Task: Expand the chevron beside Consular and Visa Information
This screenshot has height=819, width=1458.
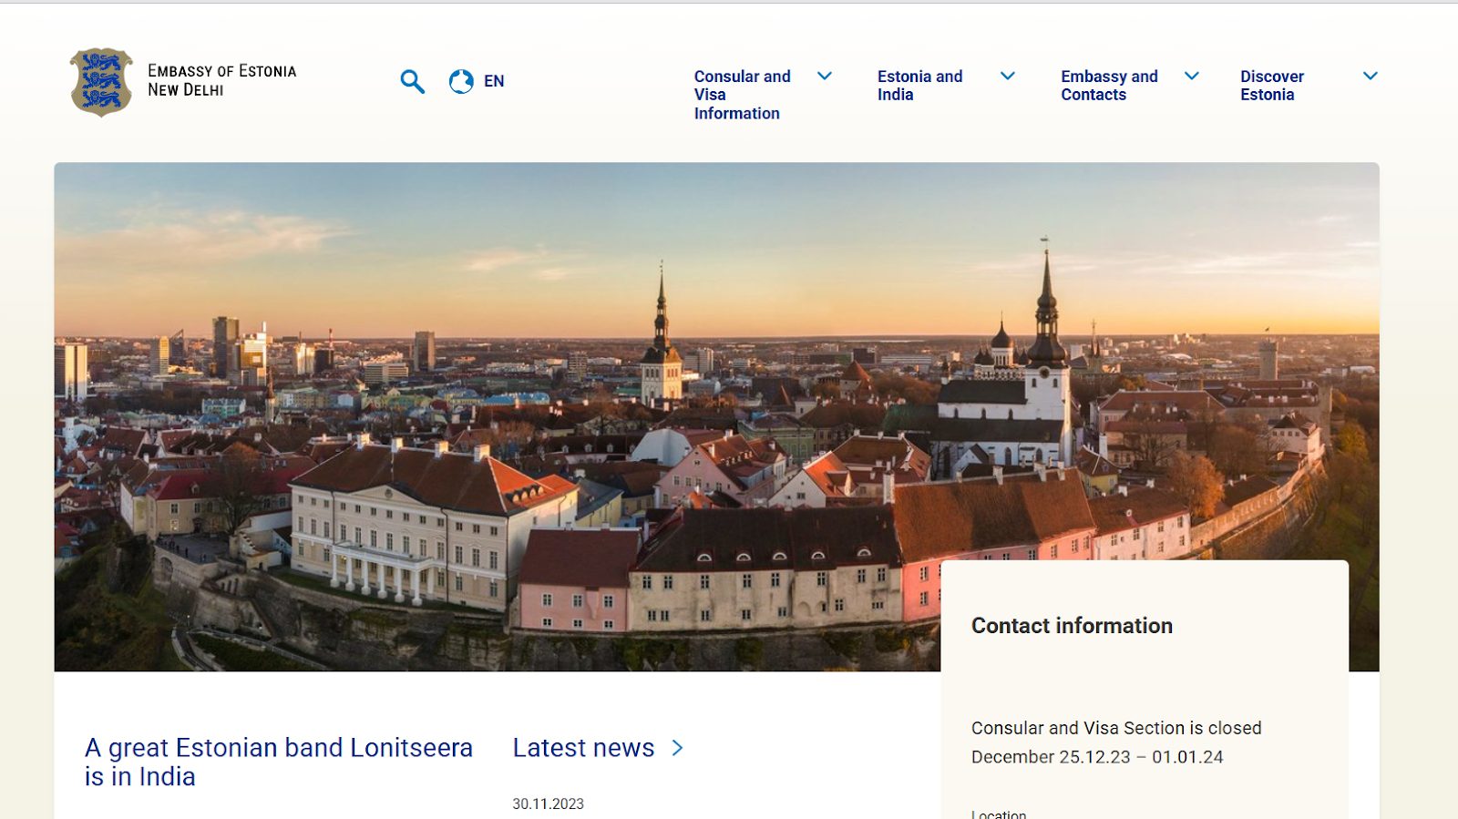Action: pos(825,76)
